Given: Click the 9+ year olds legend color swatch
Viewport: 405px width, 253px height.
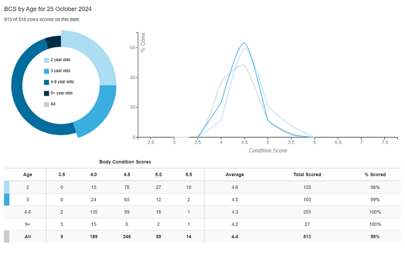Looking at the screenshot, I should 46,93.
